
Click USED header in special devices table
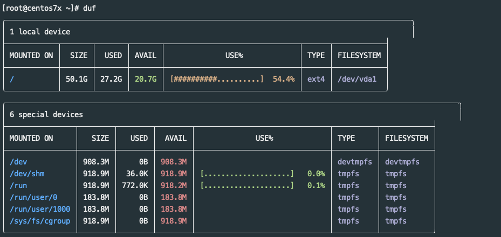pyautogui.click(x=139, y=138)
